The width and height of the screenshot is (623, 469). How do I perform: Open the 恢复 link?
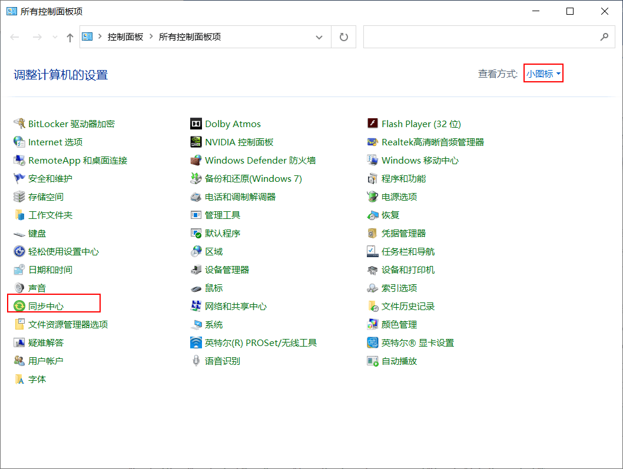click(390, 215)
